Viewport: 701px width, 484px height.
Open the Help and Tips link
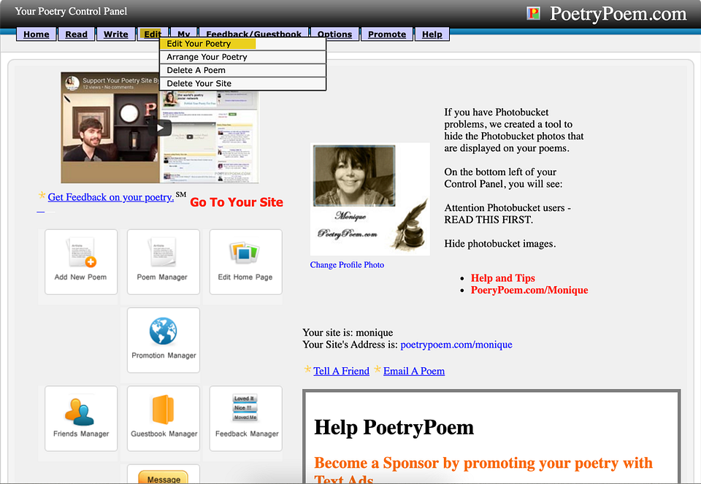pyautogui.click(x=503, y=278)
